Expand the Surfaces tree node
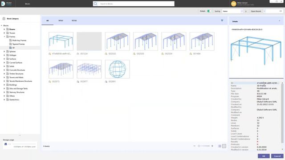The width and height of the screenshot is (285, 160). (x=4, y=59)
